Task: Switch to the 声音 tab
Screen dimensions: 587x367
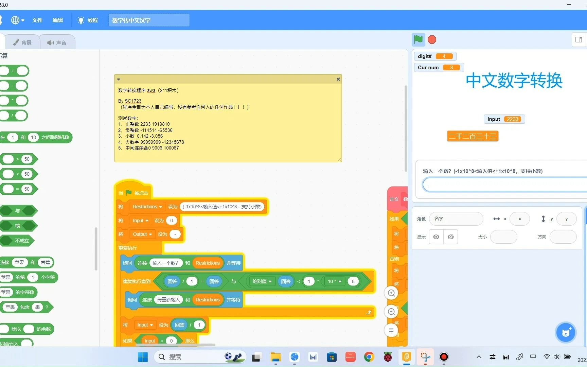Action: (x=57, y=42)
